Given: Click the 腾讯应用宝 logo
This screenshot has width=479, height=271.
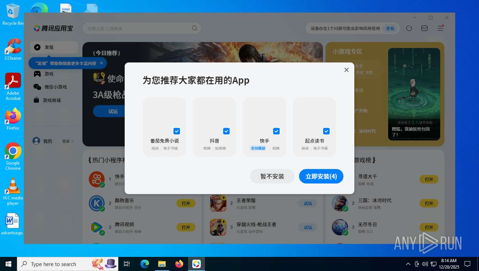Looking at the screenshot, I should coord(53,28).
